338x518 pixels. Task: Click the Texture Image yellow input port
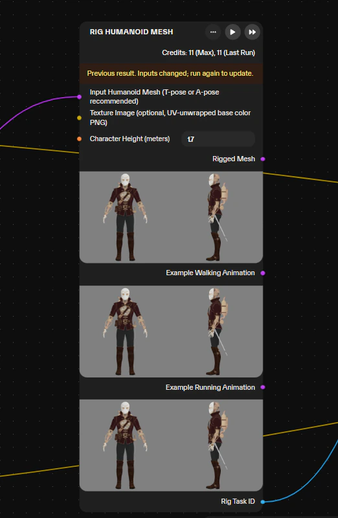pyautogui.click(x=79, y=118)
